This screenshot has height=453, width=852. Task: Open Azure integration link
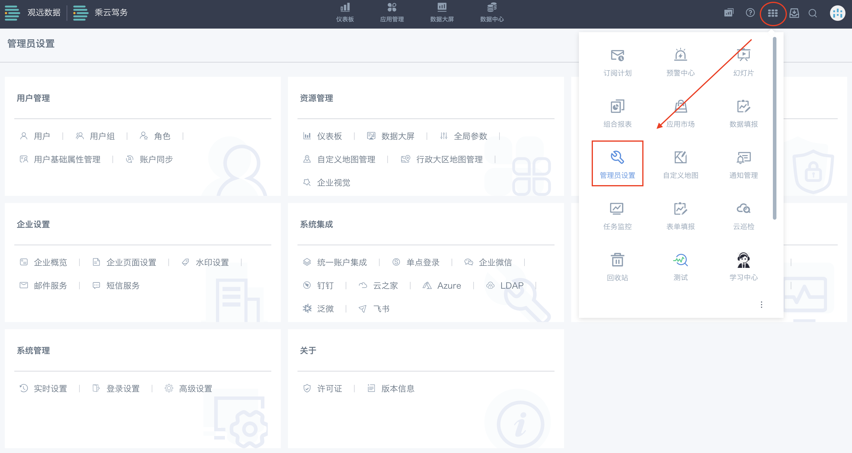(x=442, y=285)
